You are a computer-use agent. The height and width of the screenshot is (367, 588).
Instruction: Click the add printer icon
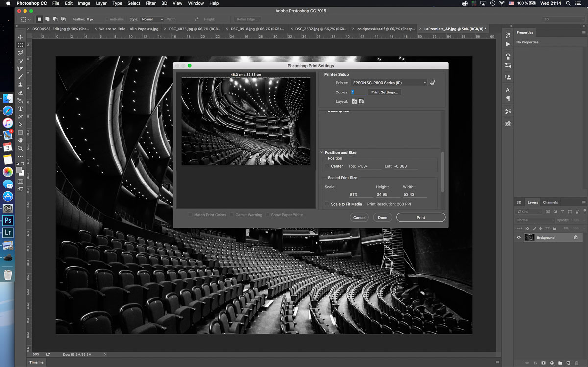pos(433,83)
